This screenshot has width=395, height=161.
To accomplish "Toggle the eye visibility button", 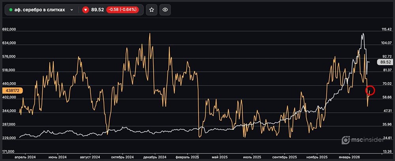I will pyautogui.click(x=165, y=10).
